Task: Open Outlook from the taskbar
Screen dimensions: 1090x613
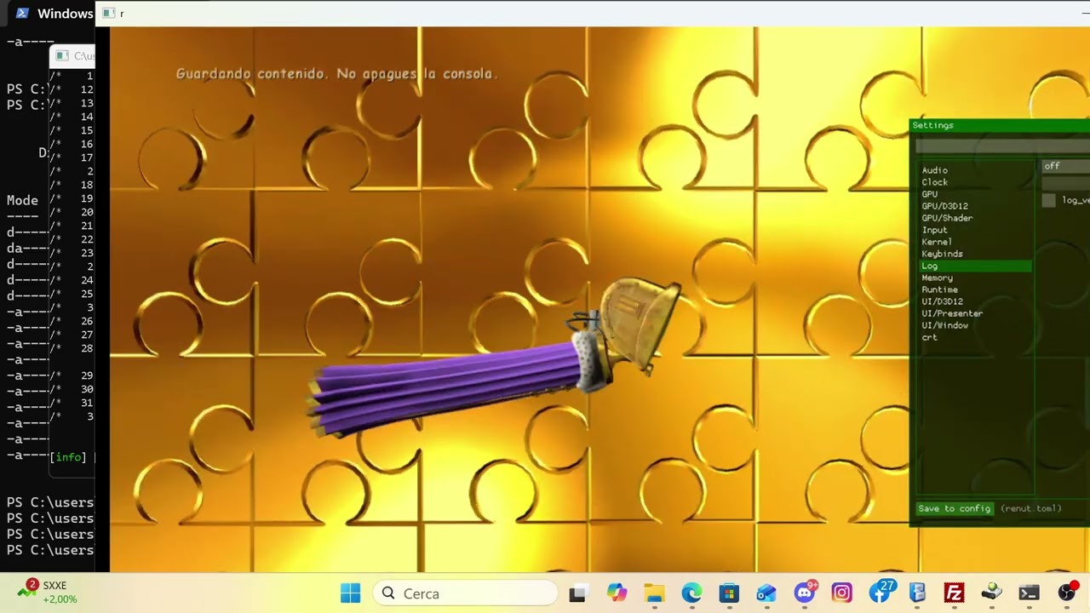Action: [766, 593]
